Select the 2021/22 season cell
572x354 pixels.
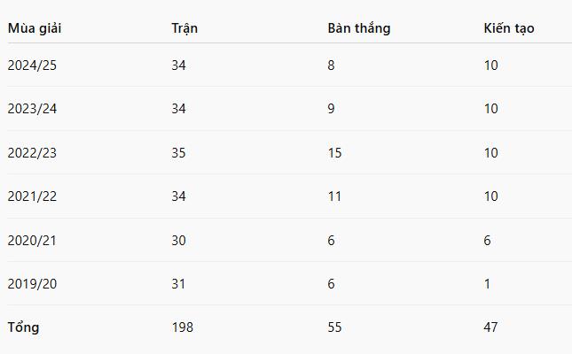click(x=32, y=196)
